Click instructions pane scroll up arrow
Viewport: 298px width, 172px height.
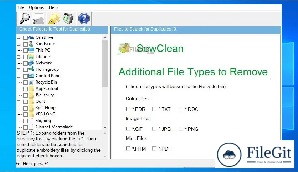105,133
